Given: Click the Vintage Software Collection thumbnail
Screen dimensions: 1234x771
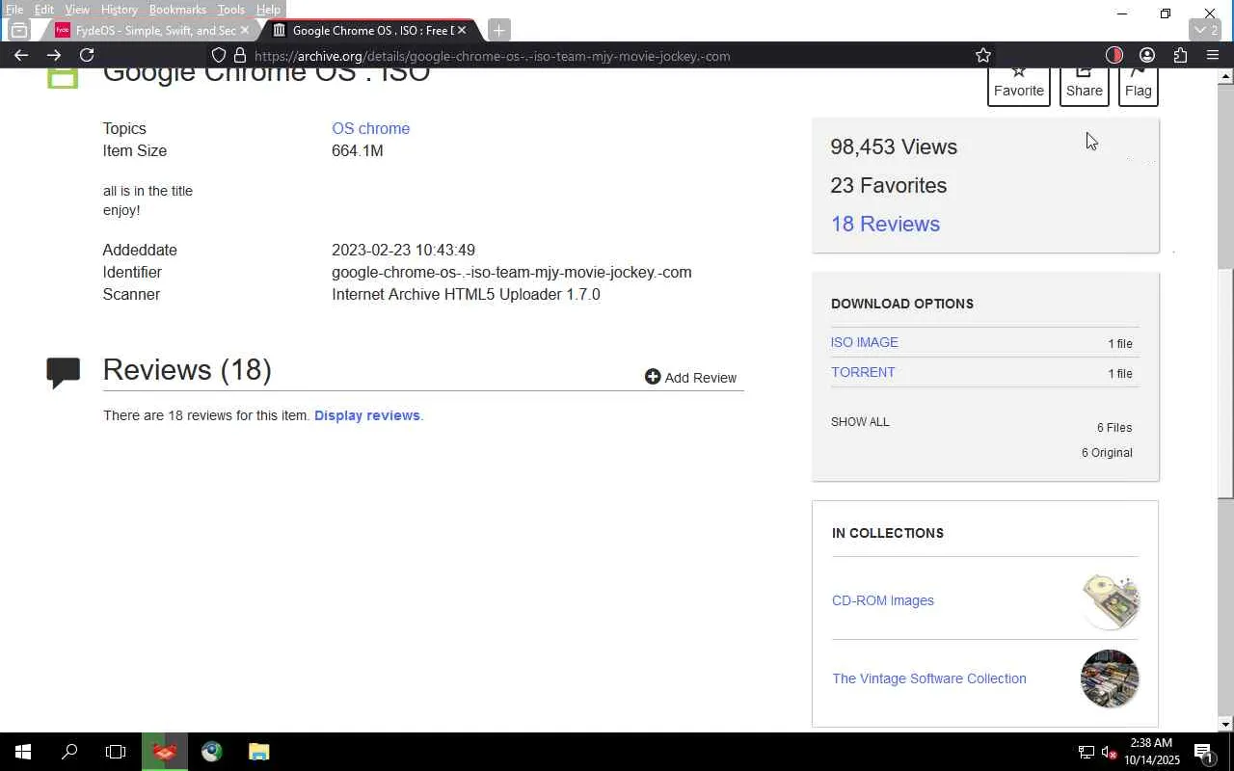Looking at the screenshot, I should point(1110,678).
